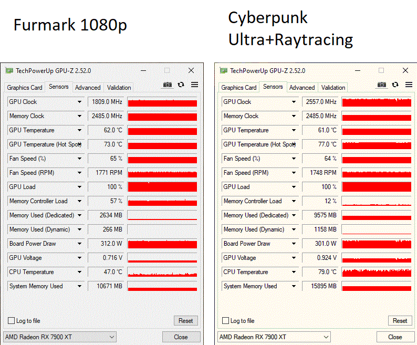Open Board Power Draw dropdown in Furmark window

79,244
